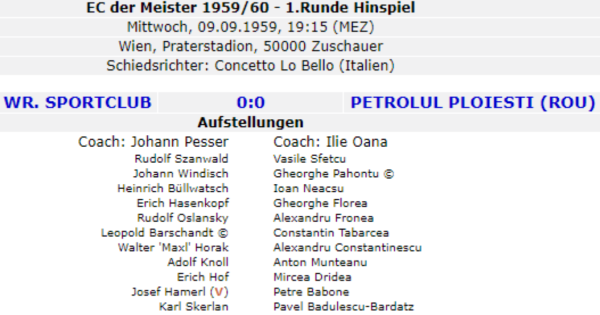Open Karl Skerlan player entry
600x315 pixels.
[x=193, y=307]
